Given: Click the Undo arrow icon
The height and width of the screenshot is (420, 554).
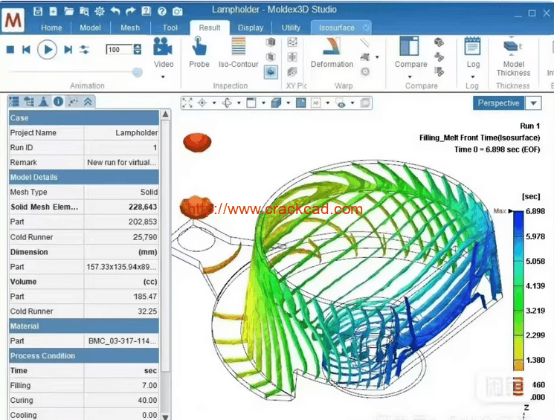Looking at the screenshot, I should [x=115, y=11].
